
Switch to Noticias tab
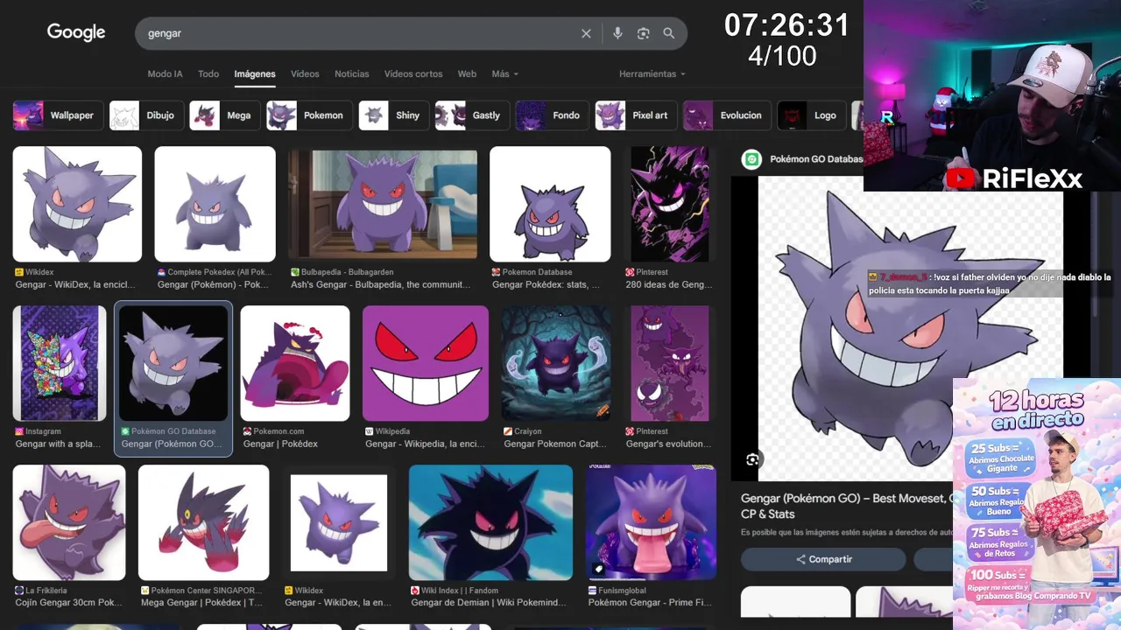click(352, 74)
